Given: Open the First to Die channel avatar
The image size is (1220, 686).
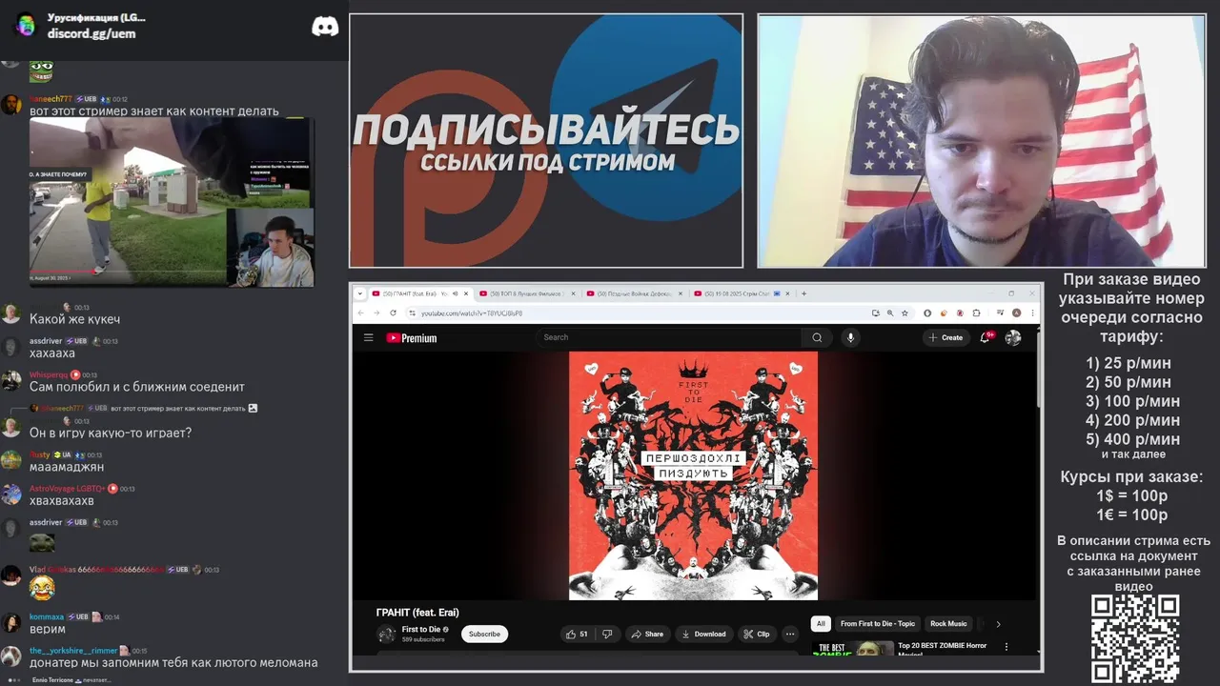Looking at the screenshot, I should pyautogui.click(x=386, y=634).
